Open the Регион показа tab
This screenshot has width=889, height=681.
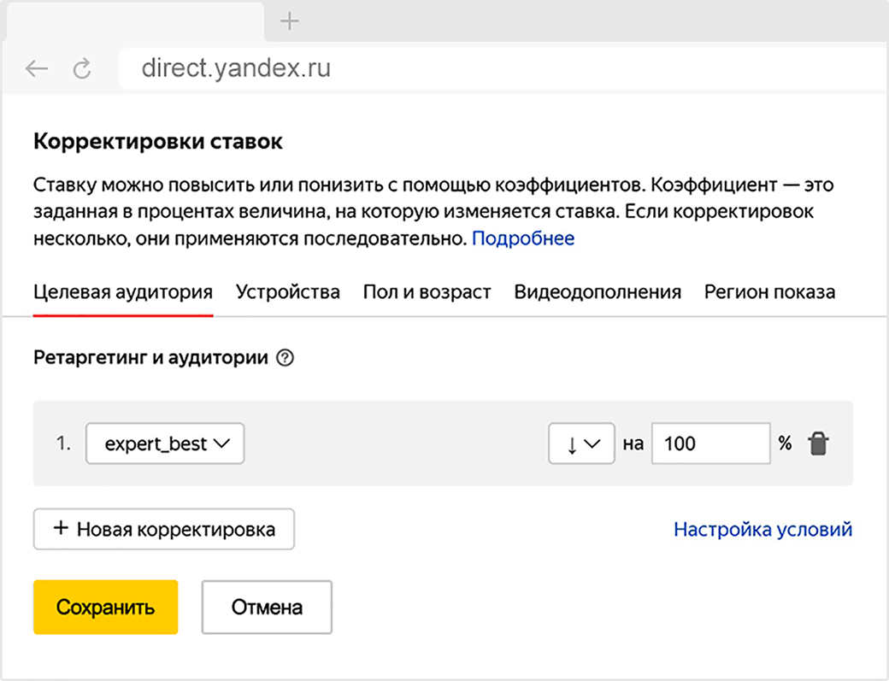tap(769, 292)
